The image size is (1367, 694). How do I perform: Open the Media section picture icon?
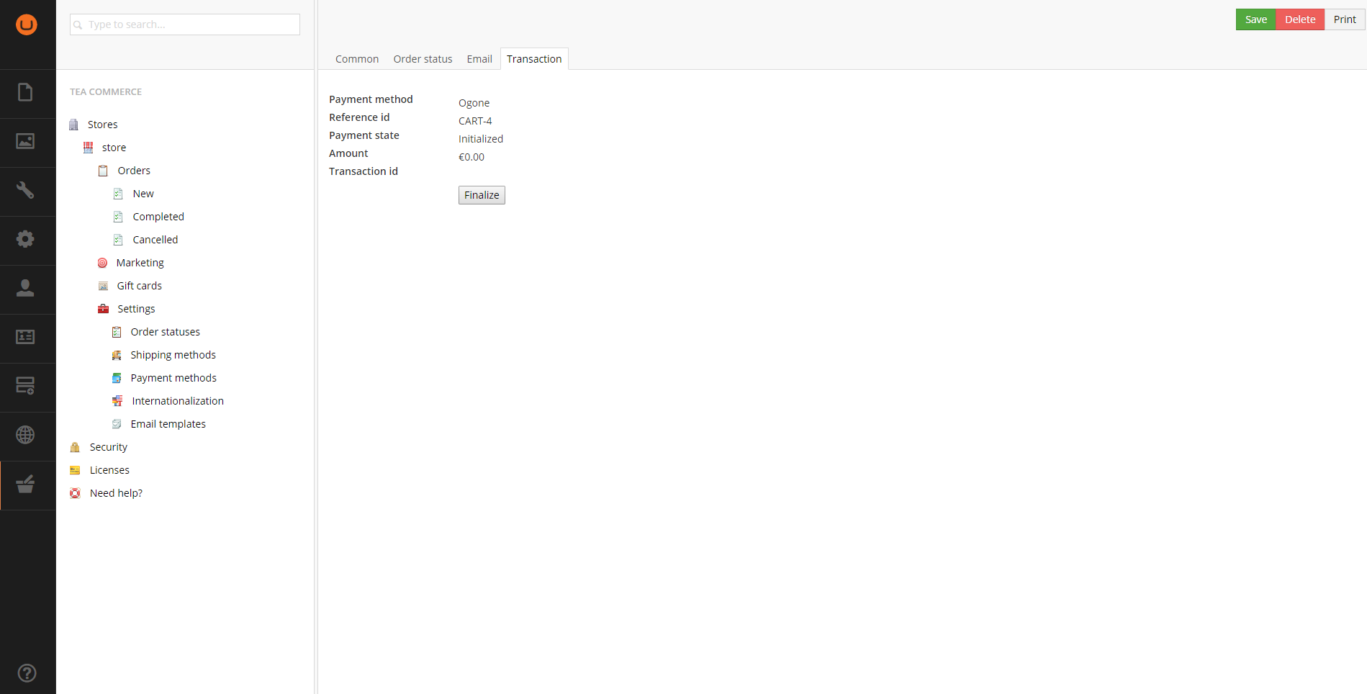(25, 141)
